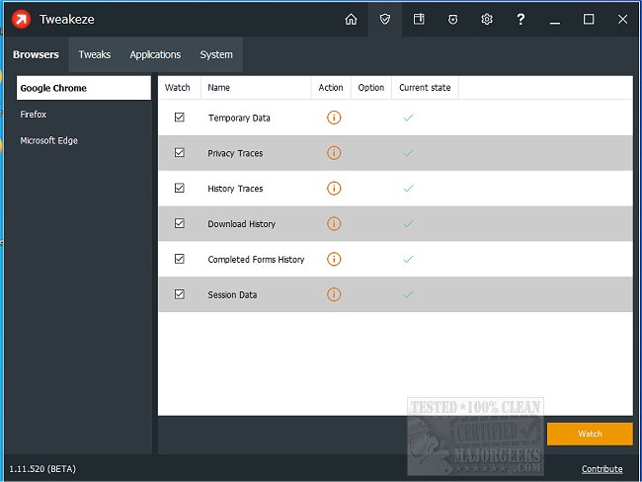Select Google Chrome in browser list
The image size is (642, 482).
tap(84, 88)
